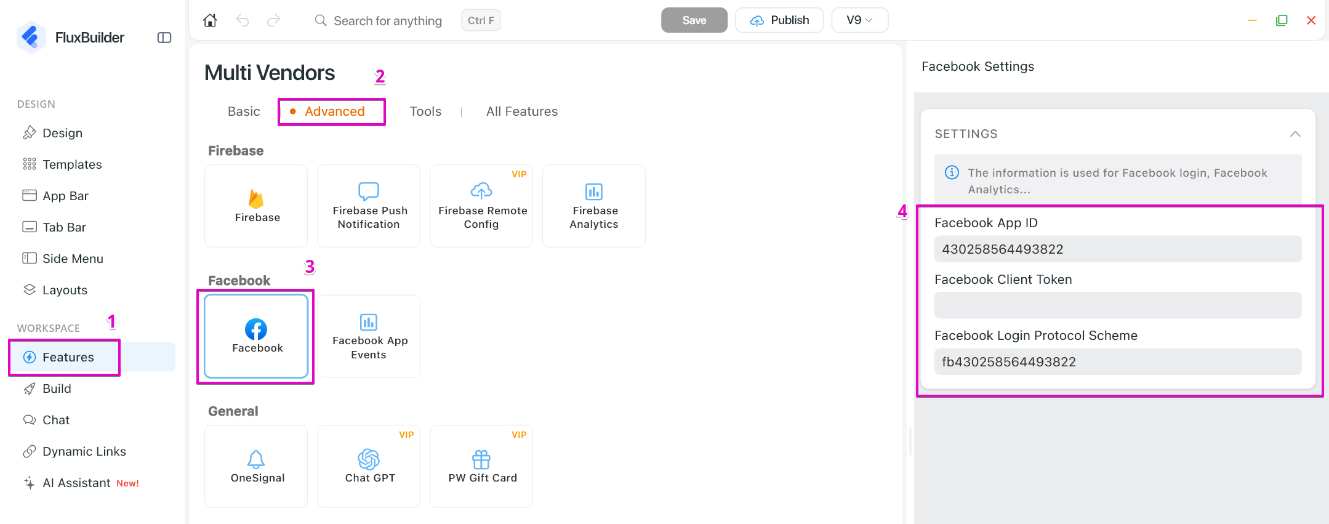
Task: Click the undo arrow icon
Action: [x=243, y=20]
